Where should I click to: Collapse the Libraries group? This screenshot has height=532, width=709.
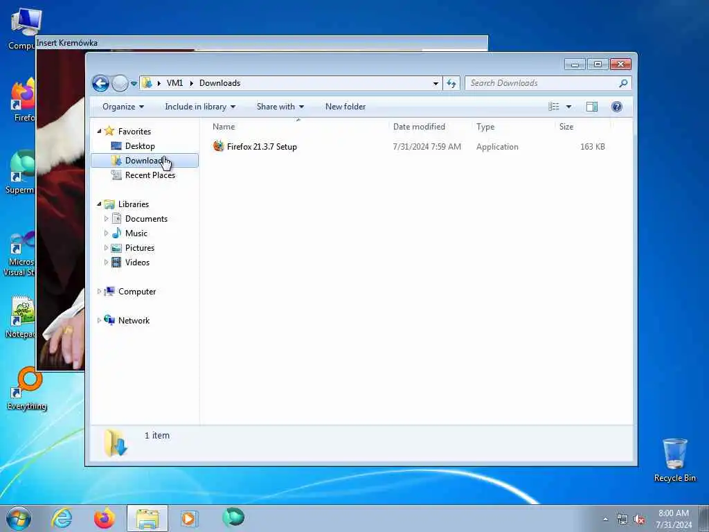(100, 204)
